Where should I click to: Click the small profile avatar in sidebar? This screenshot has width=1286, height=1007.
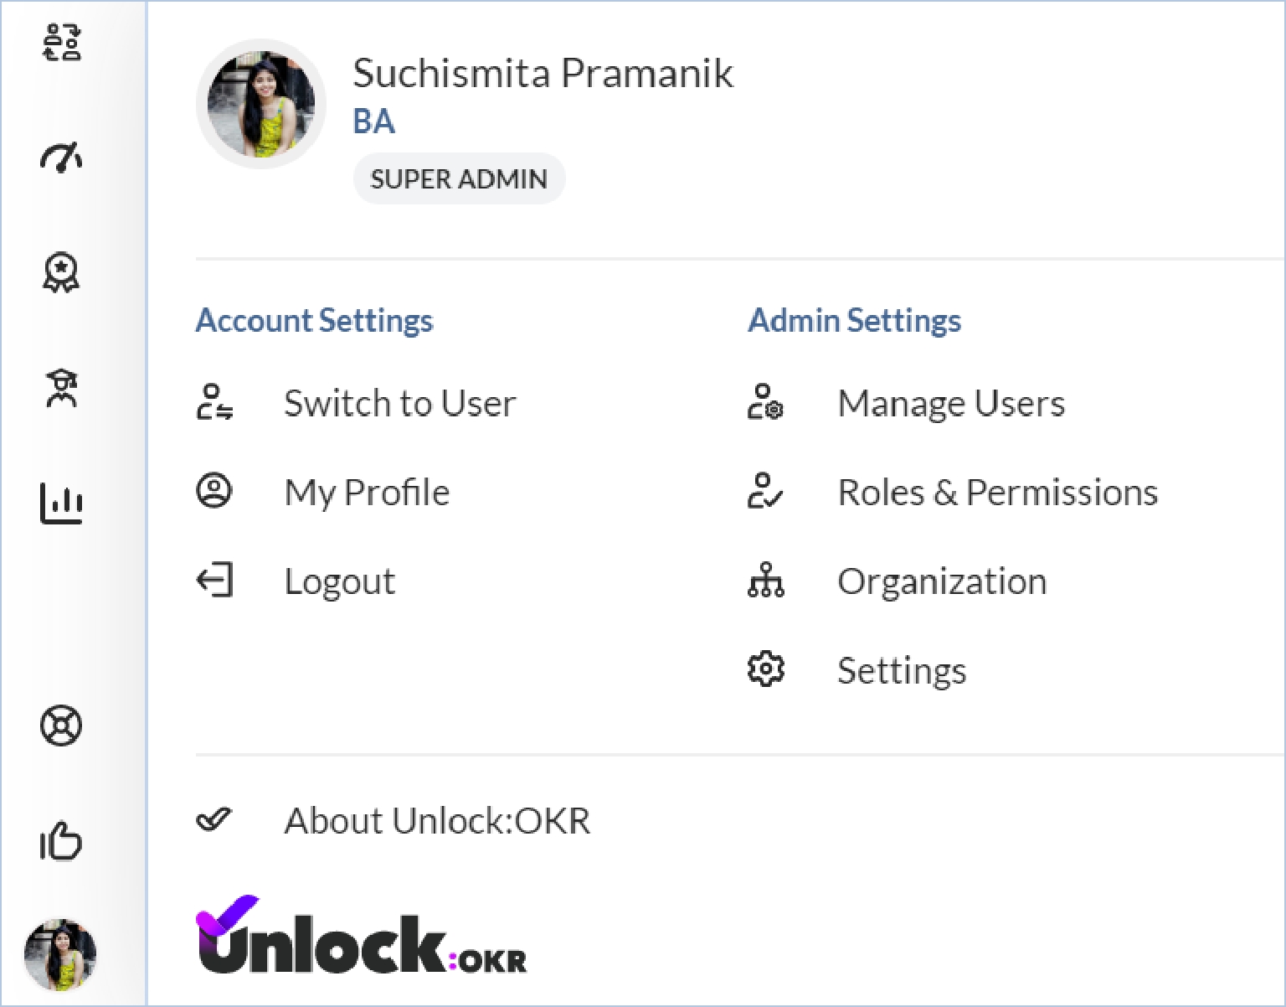pyautogui.click(x=60, y=954)
